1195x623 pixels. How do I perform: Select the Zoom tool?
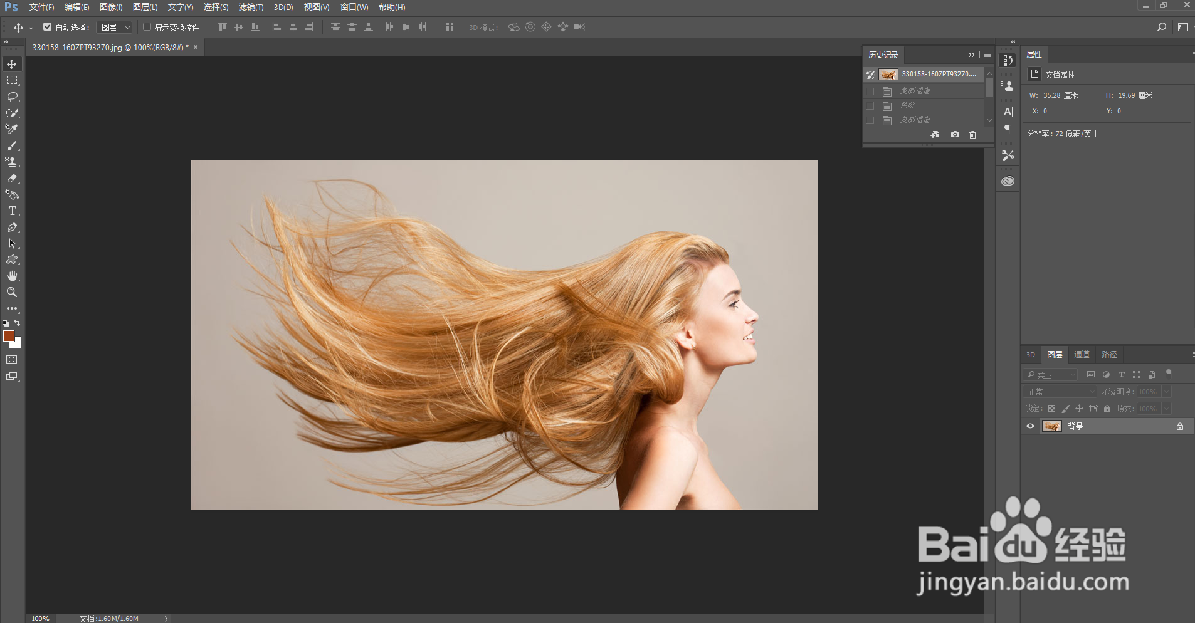click(12, 292)
